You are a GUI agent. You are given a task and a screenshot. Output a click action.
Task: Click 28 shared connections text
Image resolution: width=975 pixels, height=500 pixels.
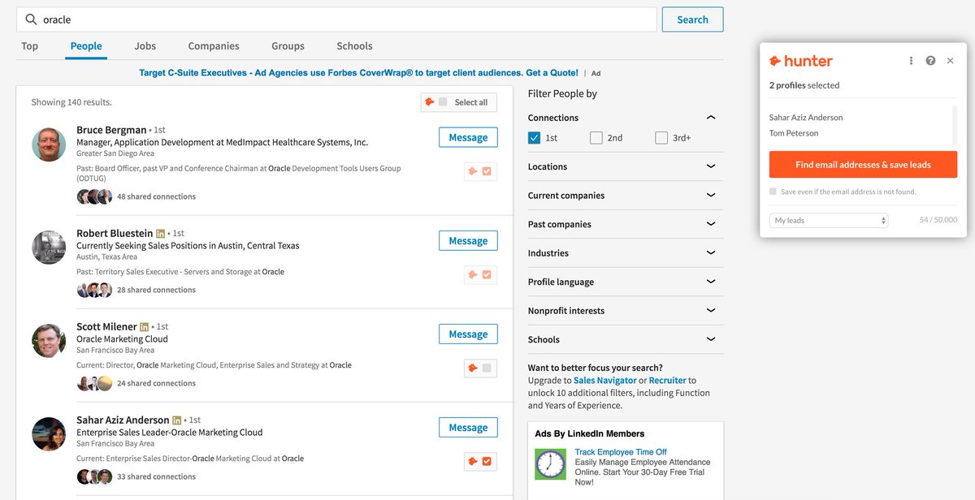(156, 290)
